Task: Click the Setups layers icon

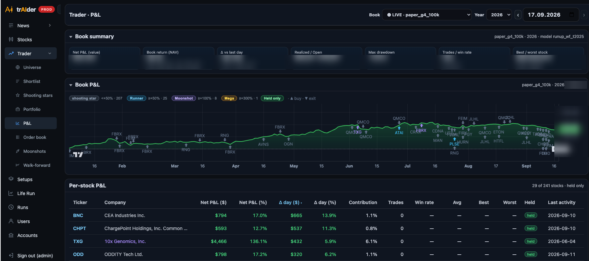Action: tap(11, 179)
